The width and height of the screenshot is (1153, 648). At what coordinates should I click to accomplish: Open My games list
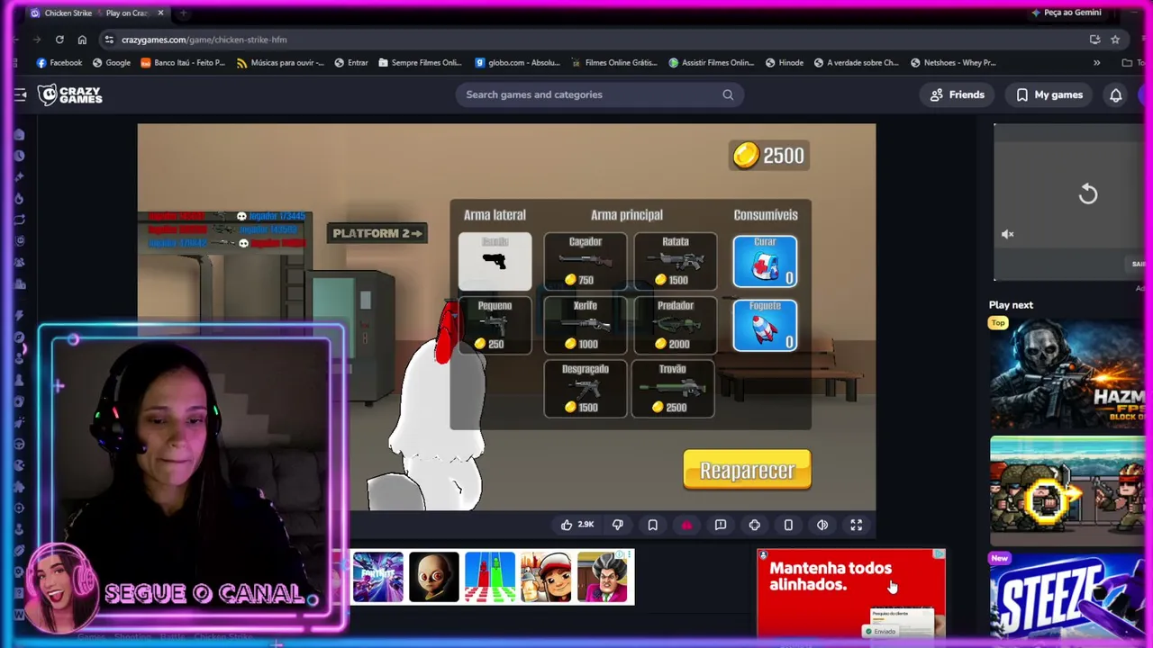point(1049,94)
